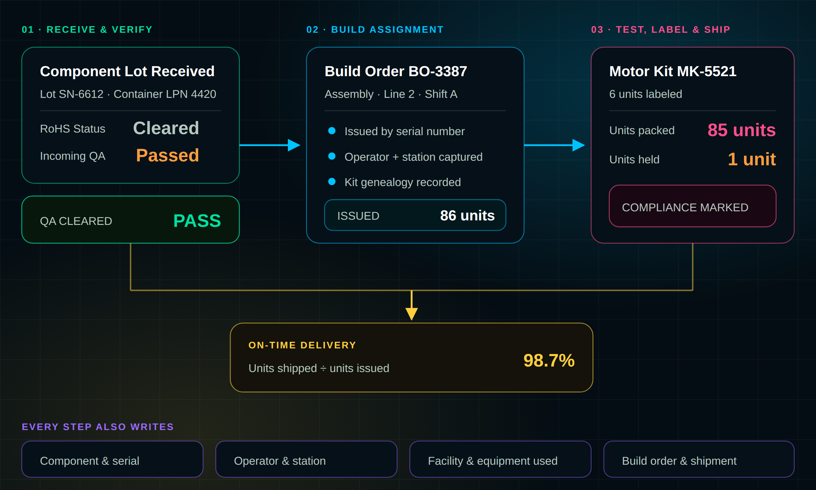The width and height of the screenshot is (816, 490).
Task: Click the arrow pointing to Motor Kit card
Action: [x=554, y=145]
